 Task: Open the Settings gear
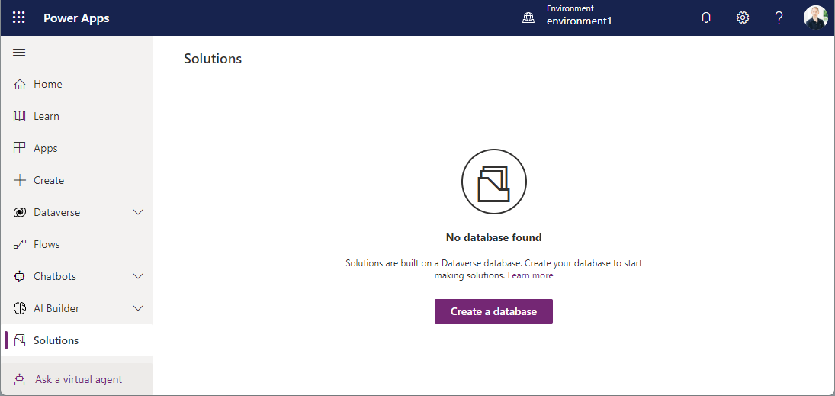point(742,18)
